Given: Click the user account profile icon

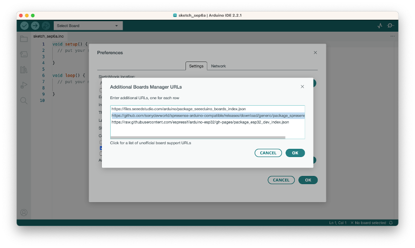Looking at the screenshot, I should pos(24,213).
